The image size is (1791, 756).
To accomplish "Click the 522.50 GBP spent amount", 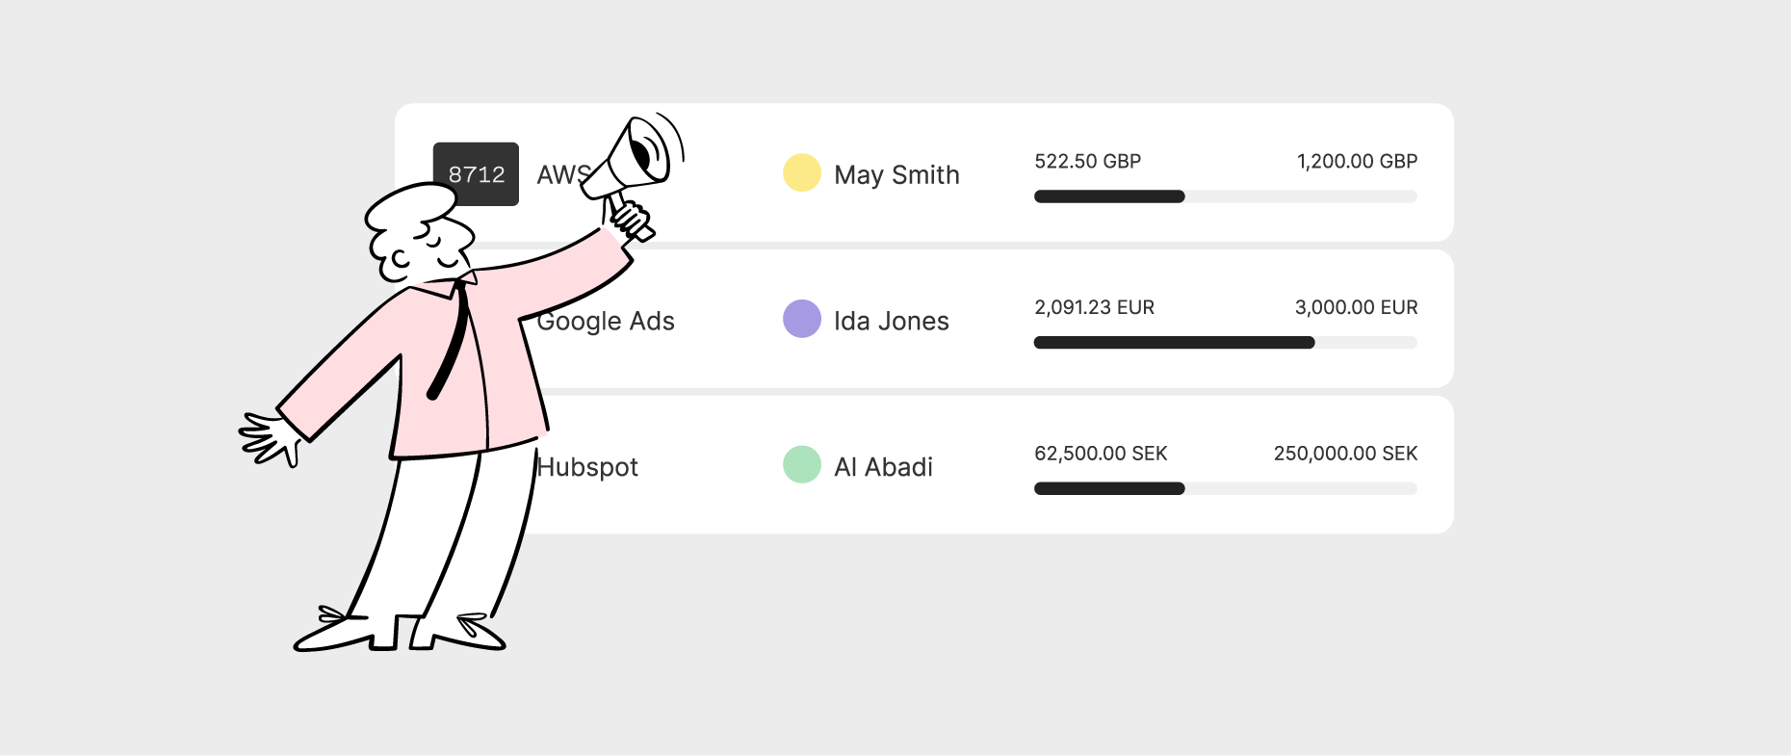I will pyautogui.click(x=1087, y=161).
